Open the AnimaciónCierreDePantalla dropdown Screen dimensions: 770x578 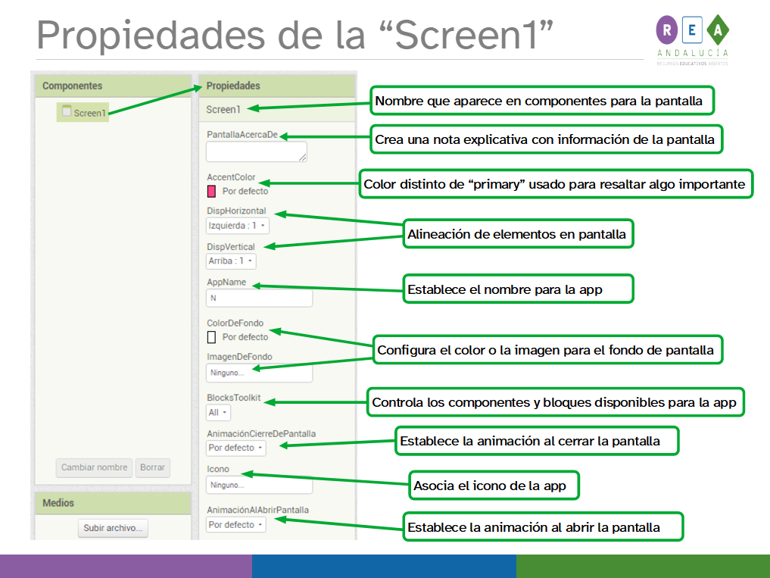pos(235,448)
